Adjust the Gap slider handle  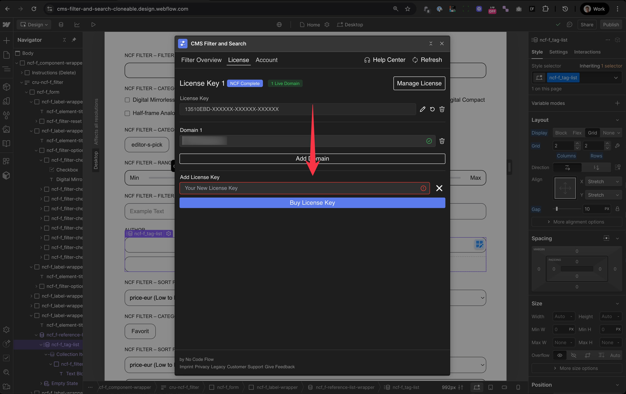pos(557,209)
